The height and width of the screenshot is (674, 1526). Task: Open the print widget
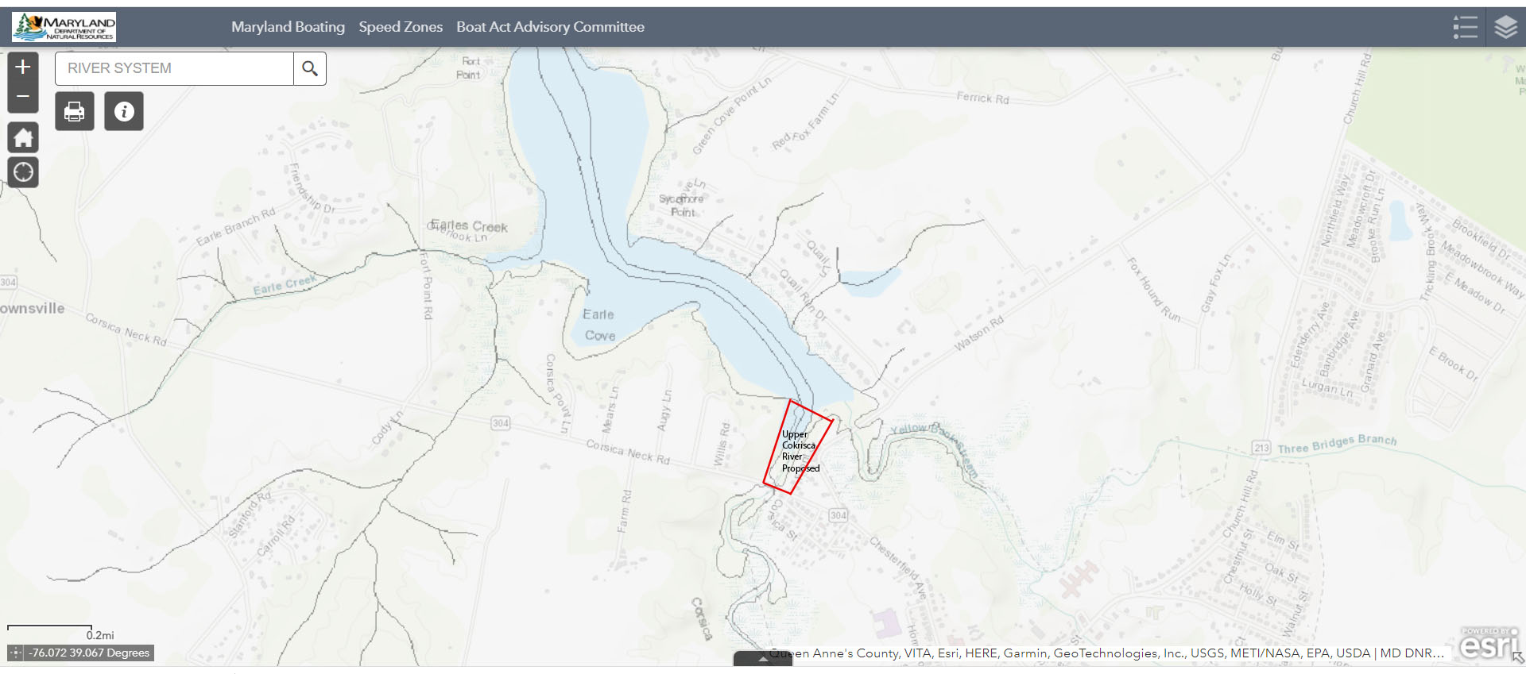pos(75,111)
